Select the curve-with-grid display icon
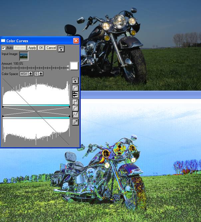The image size is (201, 222). pyautogui.click(x=75, y=88)
